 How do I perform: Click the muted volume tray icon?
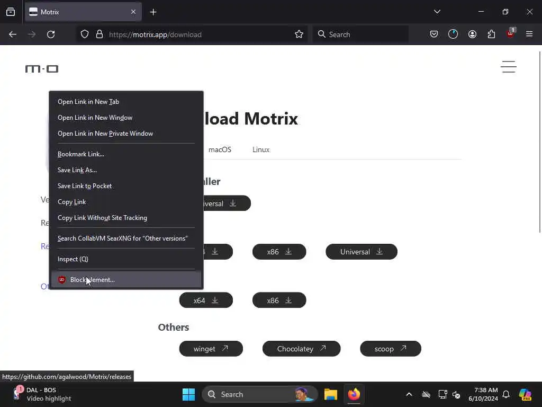[456, 394]
